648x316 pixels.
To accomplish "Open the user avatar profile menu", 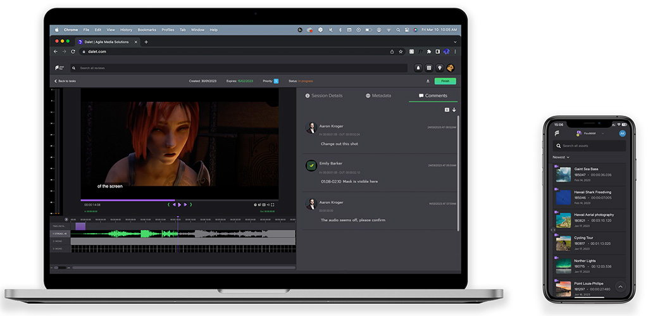I will pyautogui.click(x=451, y=68).
